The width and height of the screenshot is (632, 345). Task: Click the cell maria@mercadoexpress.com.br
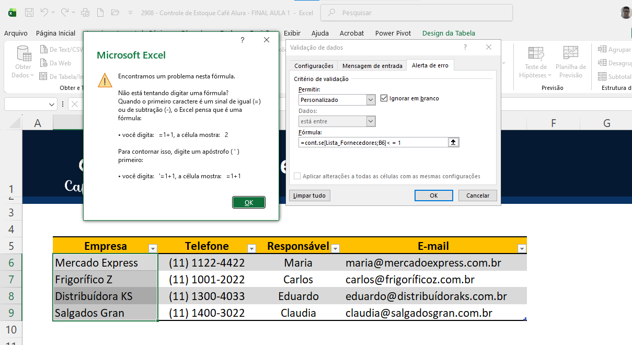[434, 262]
